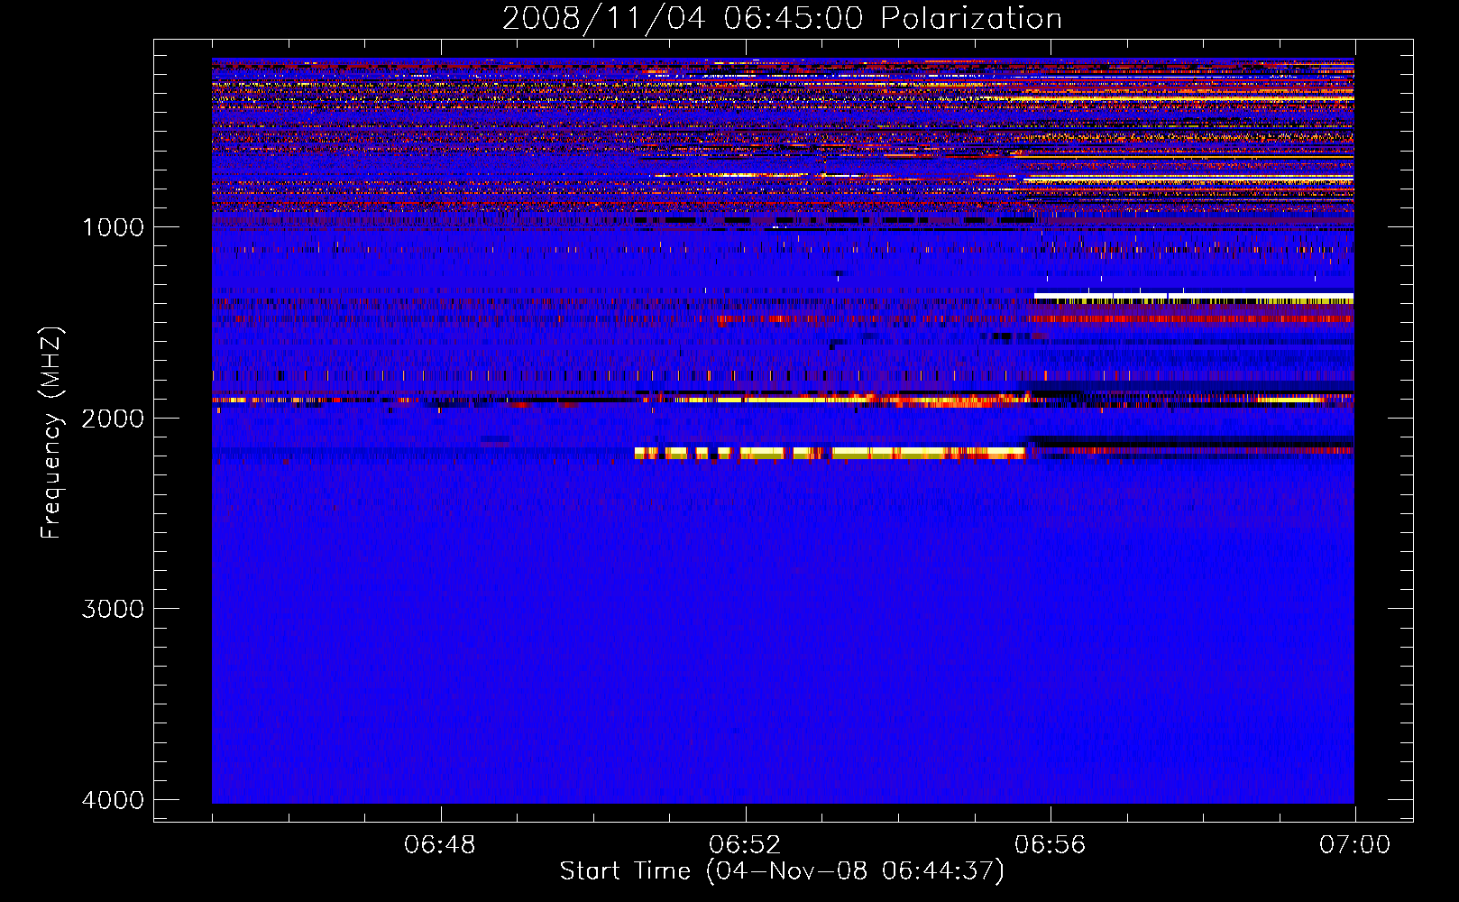
Task: Click the 06:52 time tick label
Action: [x=745, y=845]
